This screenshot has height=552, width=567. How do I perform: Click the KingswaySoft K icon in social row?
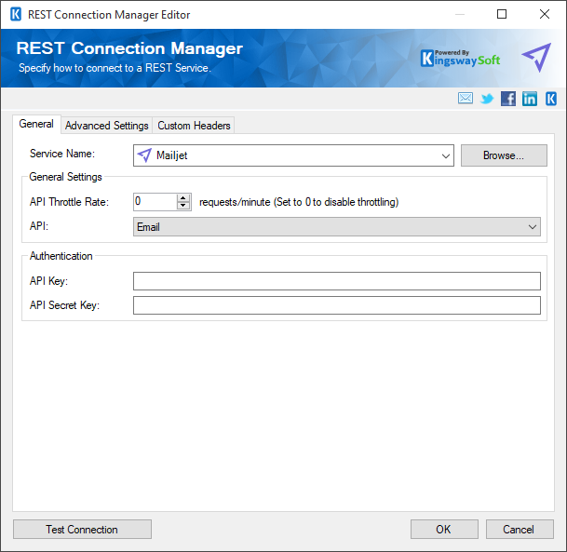551,99
